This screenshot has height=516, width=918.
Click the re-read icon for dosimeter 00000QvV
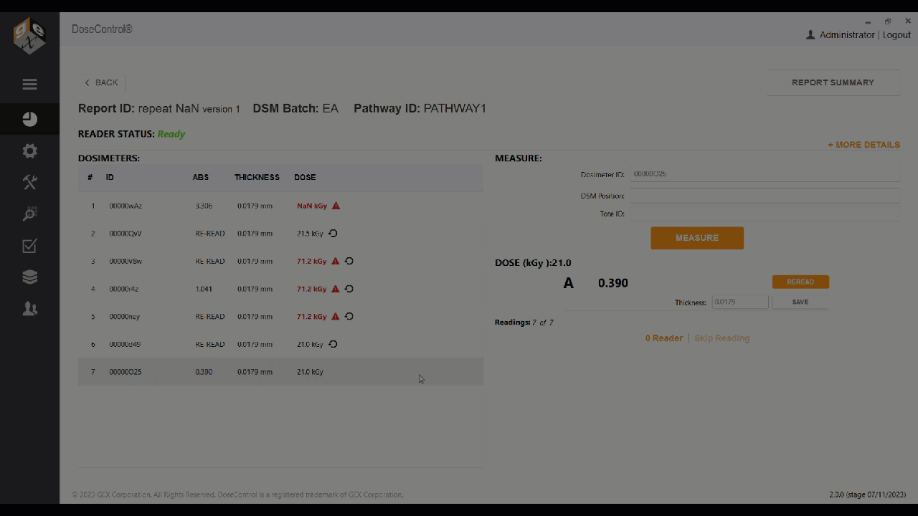(333, 234)
